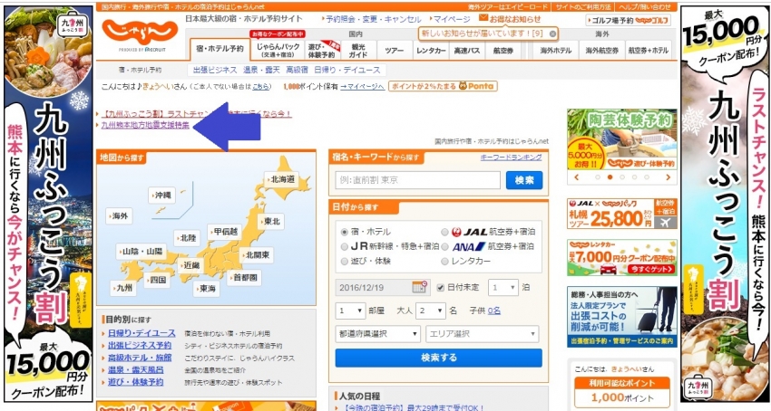
Task: Select 九州 on the map
Action: (x=123, y=288)
